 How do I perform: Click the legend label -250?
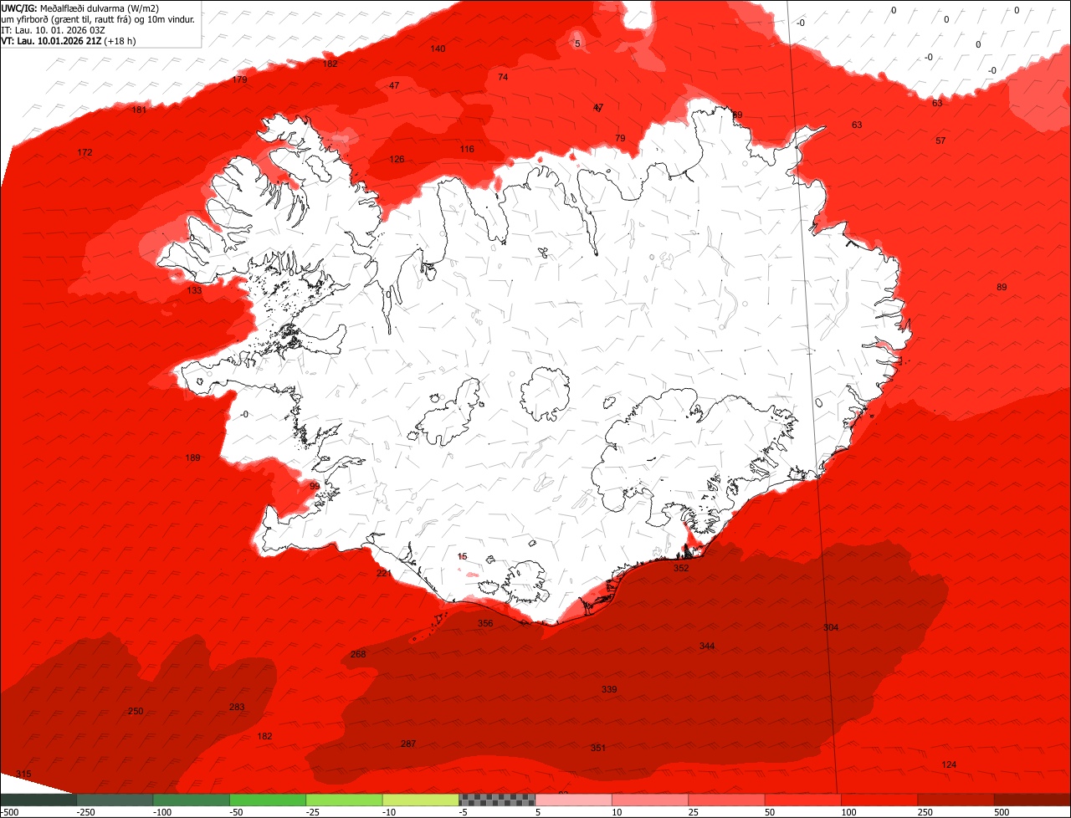[85, 812]
